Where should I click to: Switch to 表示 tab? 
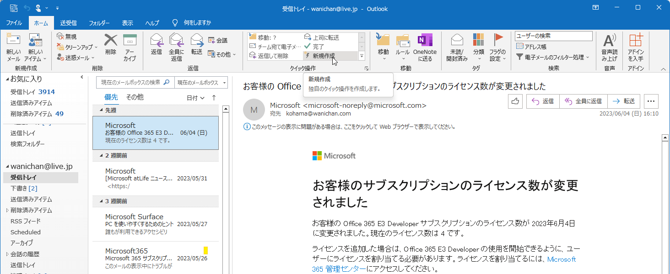128,23
